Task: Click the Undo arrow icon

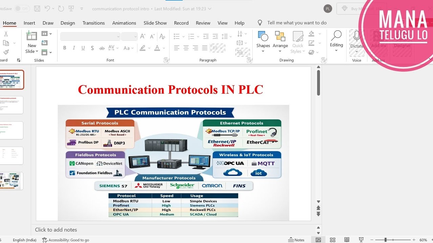Action: (48, 8)
